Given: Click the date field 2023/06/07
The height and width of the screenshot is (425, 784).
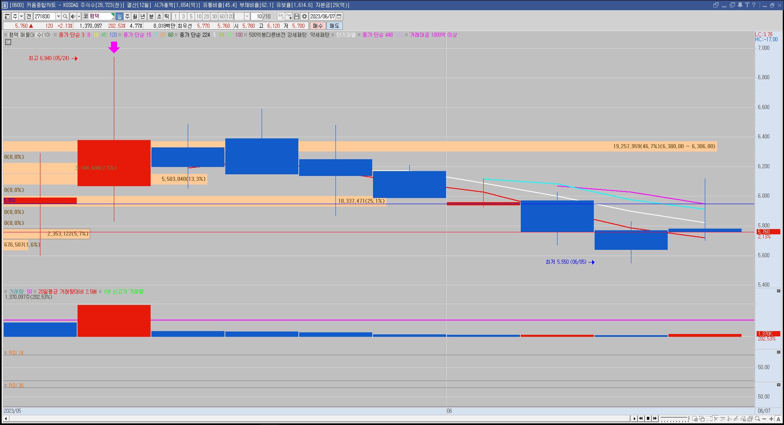Looking at the screenshot, I should tap(322, 16).
